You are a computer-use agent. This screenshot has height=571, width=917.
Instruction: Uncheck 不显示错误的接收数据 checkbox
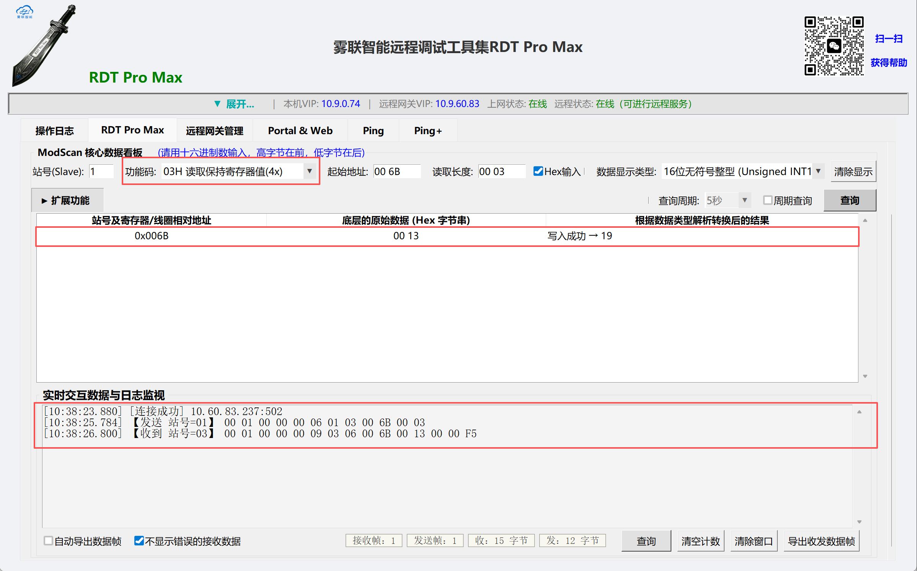[139, 541]
